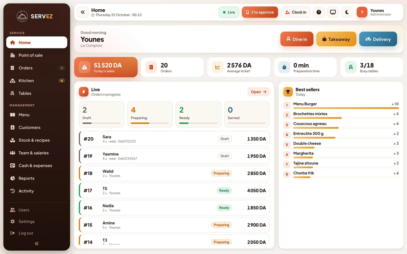Click the Log out icon
Image resolution: width=407 pixels, height=254 pixels.
pyautogui.click(x=12, y=233)
